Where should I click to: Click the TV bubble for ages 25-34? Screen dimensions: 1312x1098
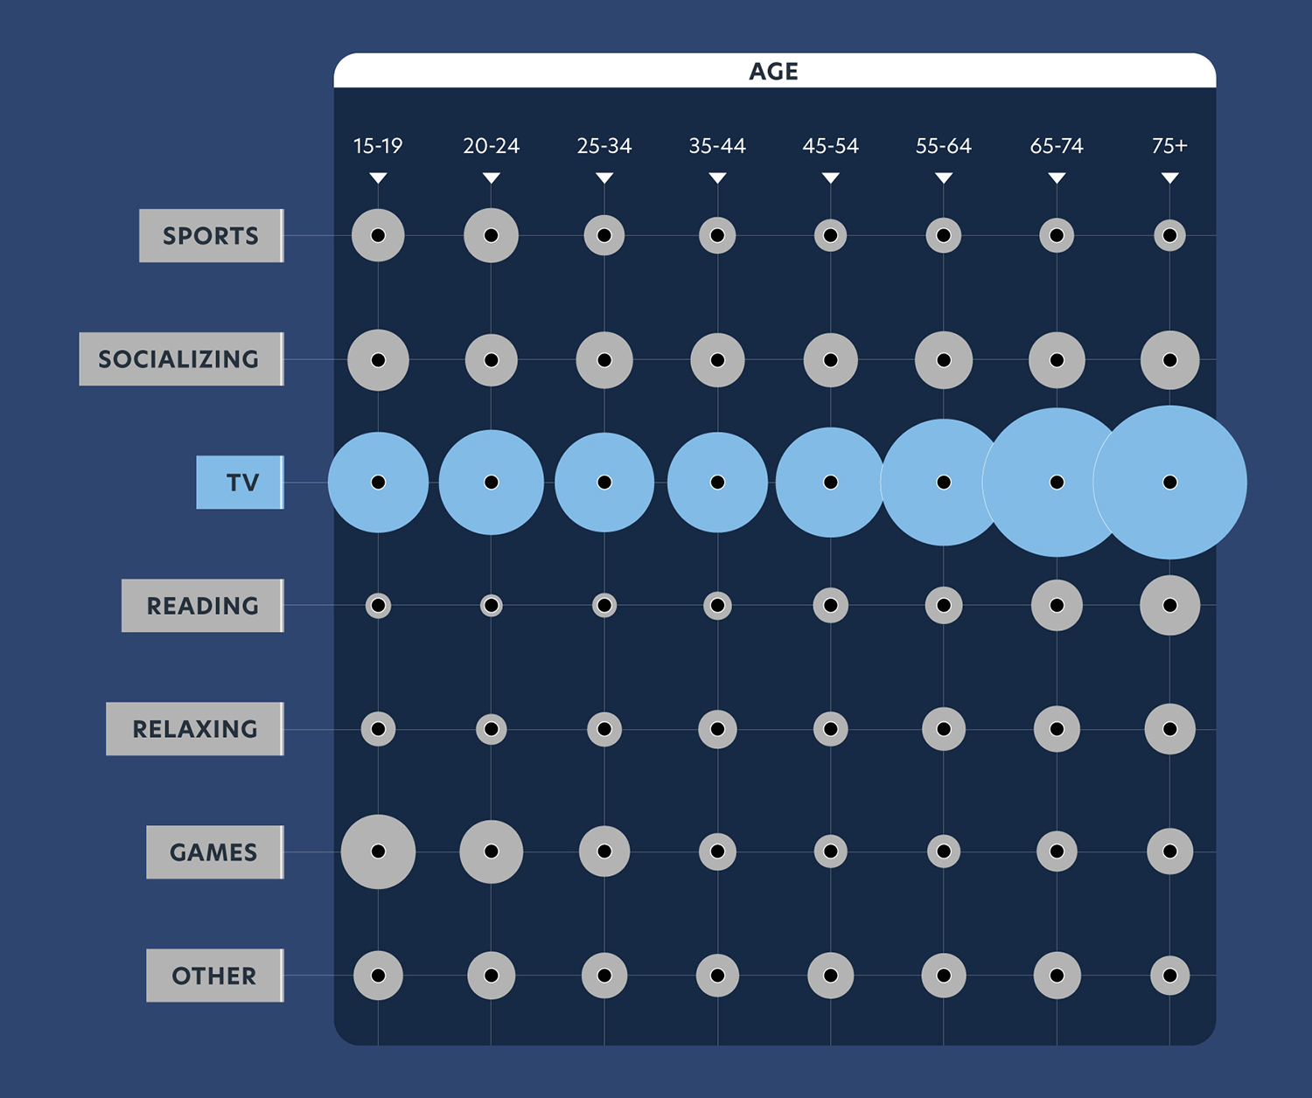(604, 483)
